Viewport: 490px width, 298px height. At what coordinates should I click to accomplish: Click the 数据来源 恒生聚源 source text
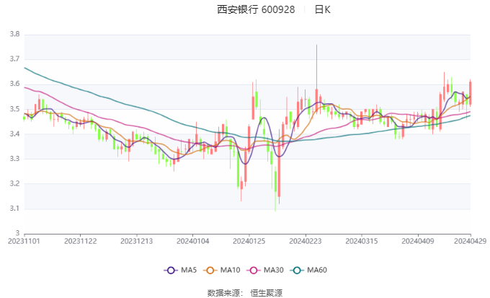244,292
